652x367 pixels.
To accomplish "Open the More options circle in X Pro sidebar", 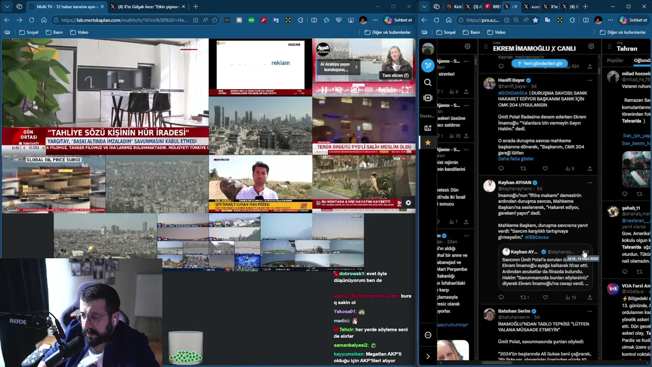I will point(428,335).
